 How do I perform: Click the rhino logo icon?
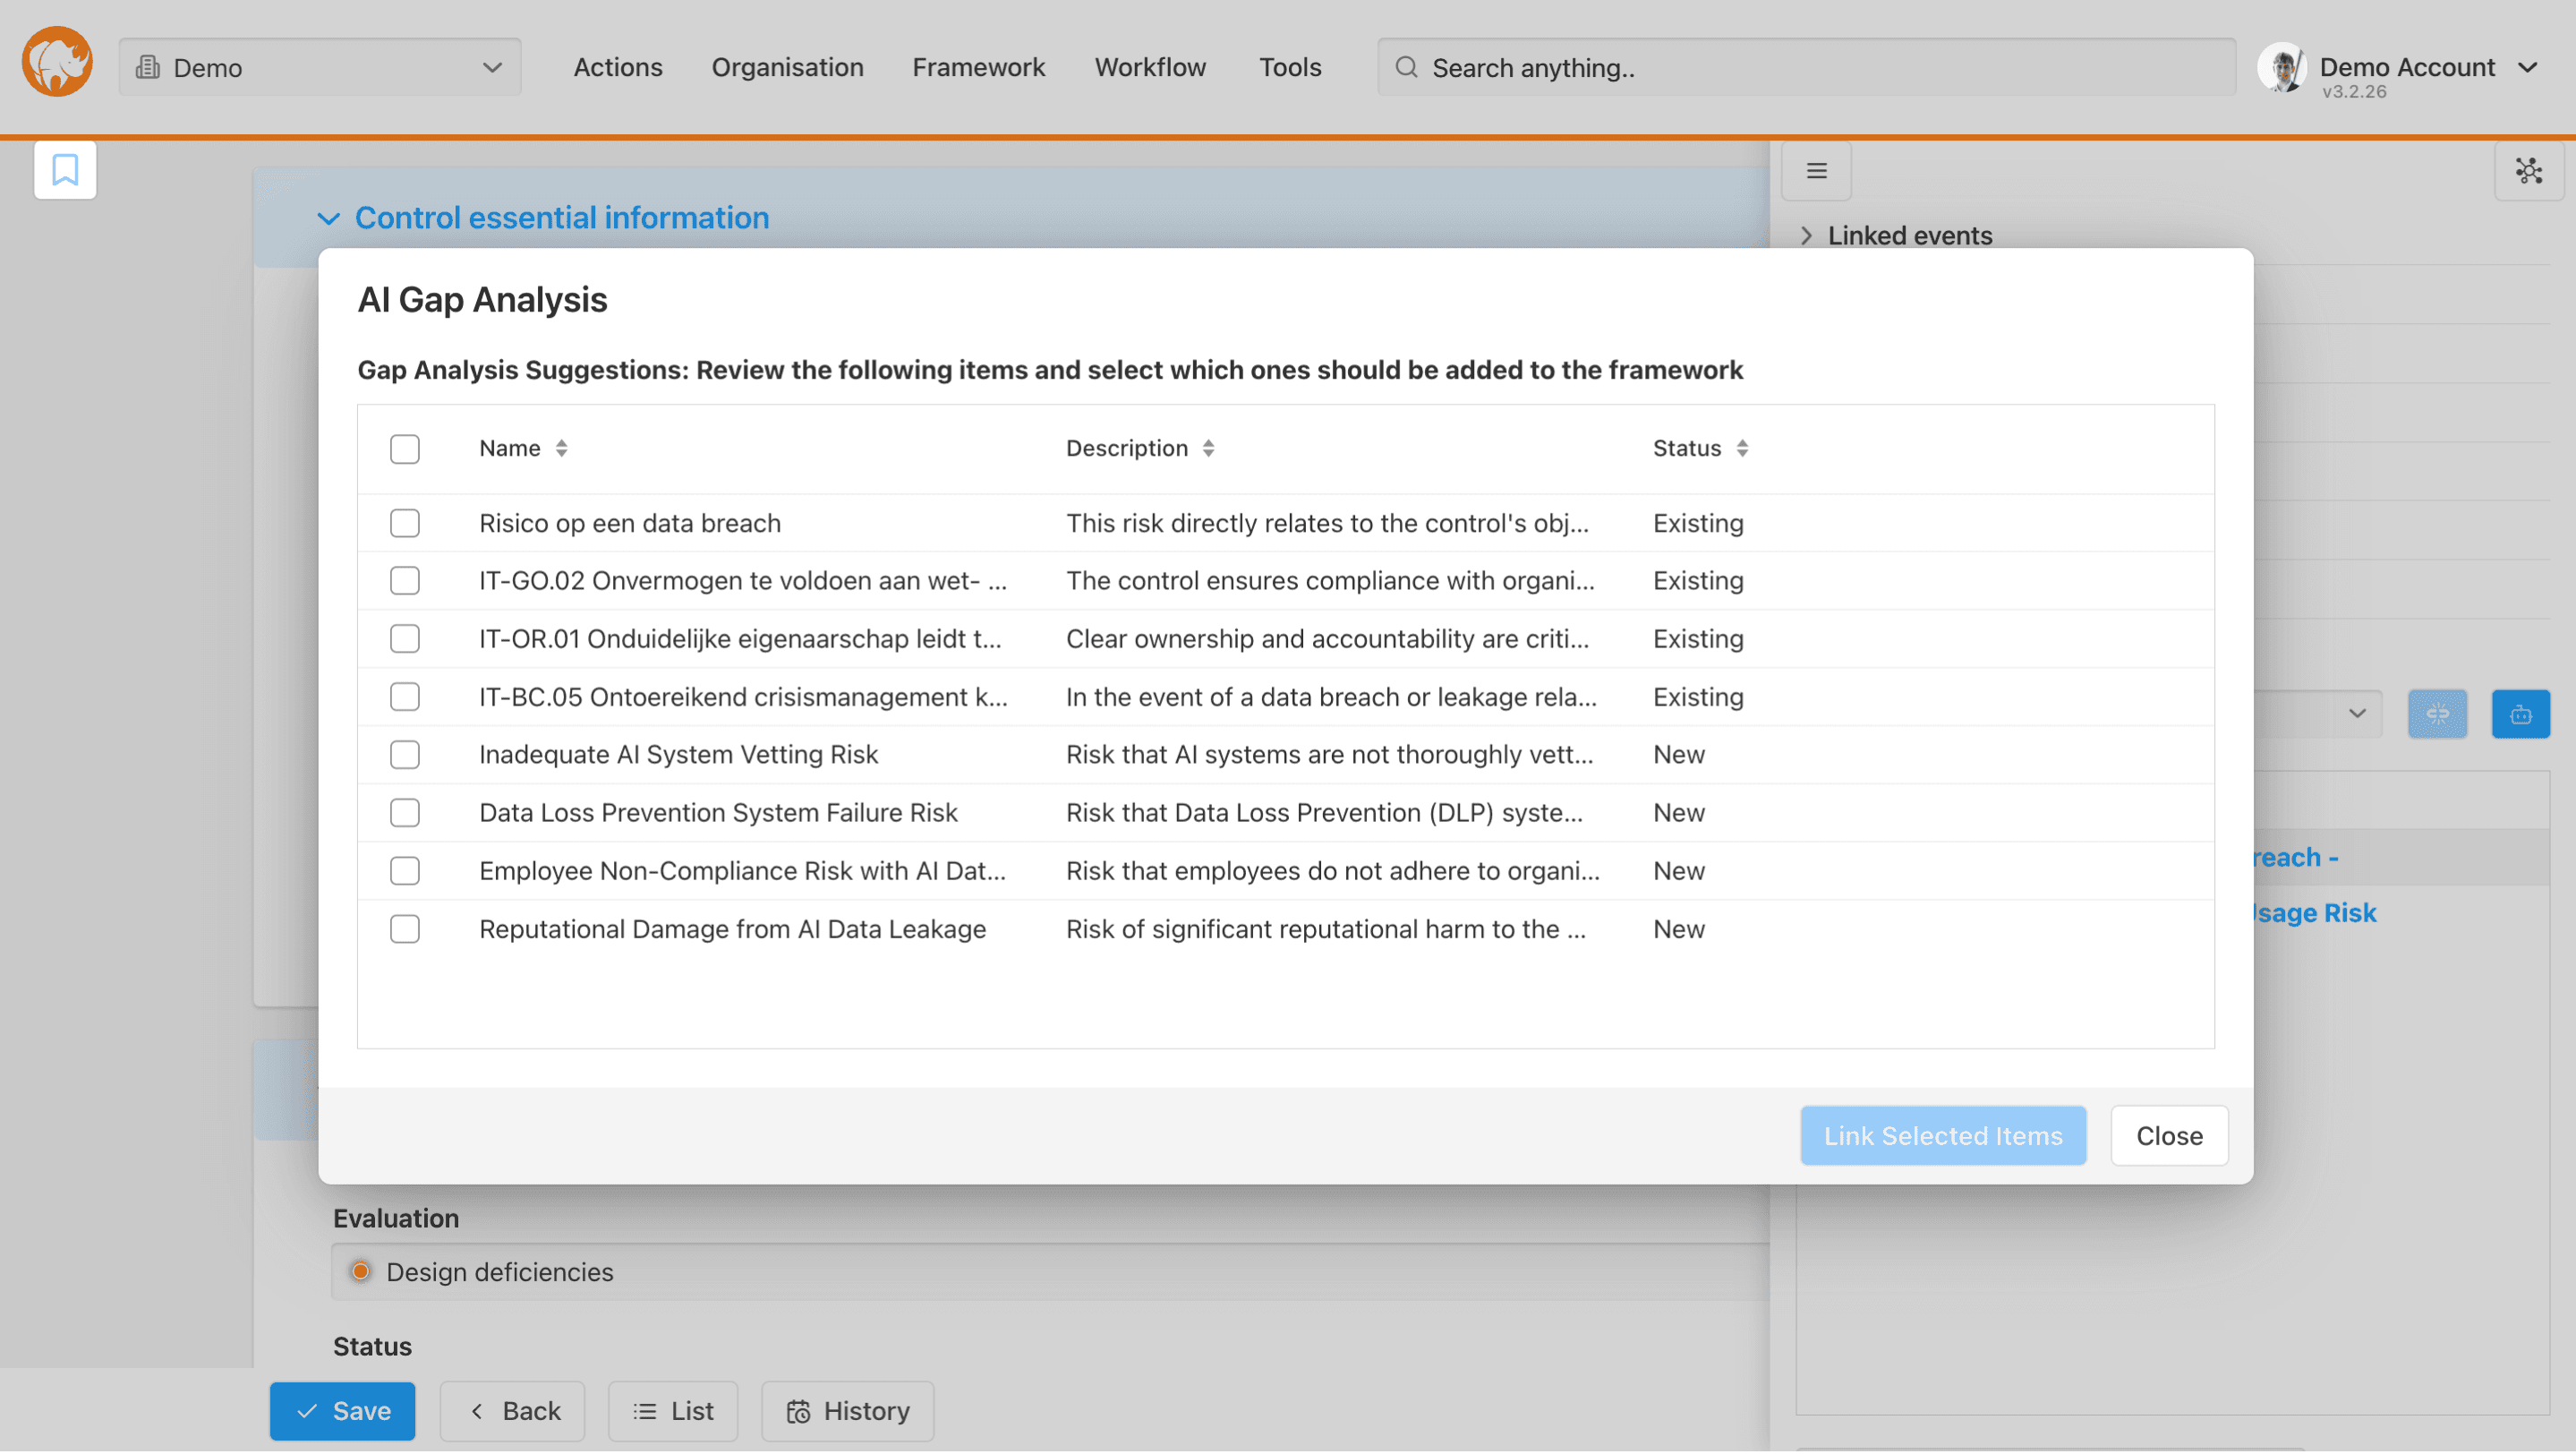(x=57, y=62)
